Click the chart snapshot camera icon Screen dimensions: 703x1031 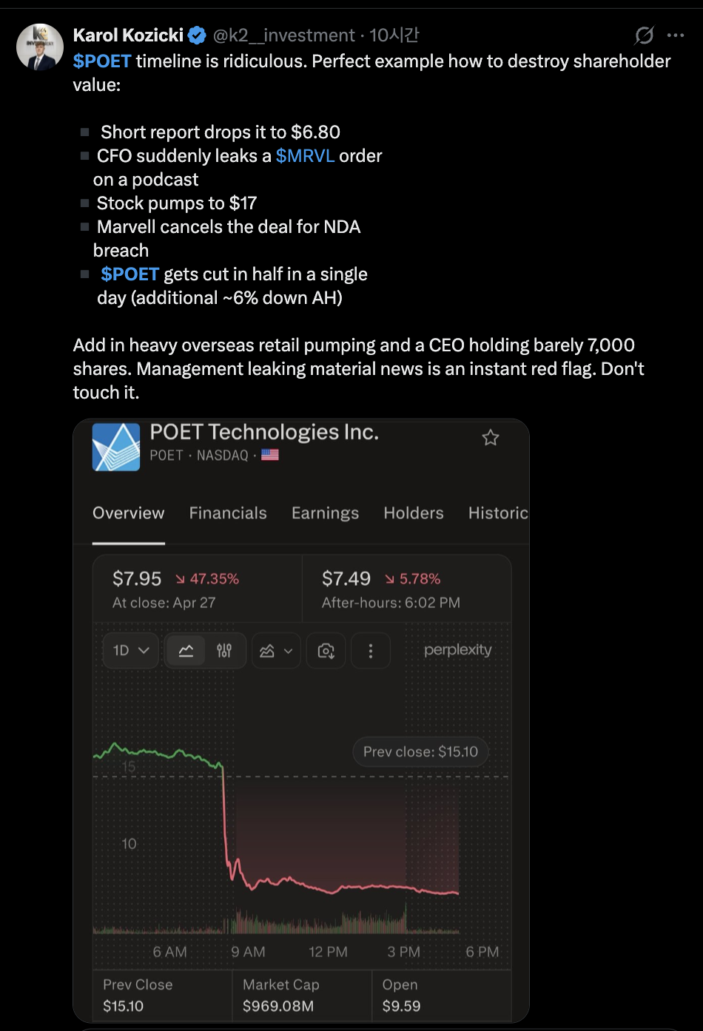pyautogui.click(x=326, y=651)
